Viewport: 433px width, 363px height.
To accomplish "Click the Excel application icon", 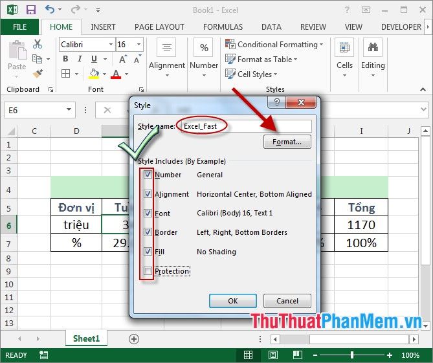I will click(x=12, y=10).
